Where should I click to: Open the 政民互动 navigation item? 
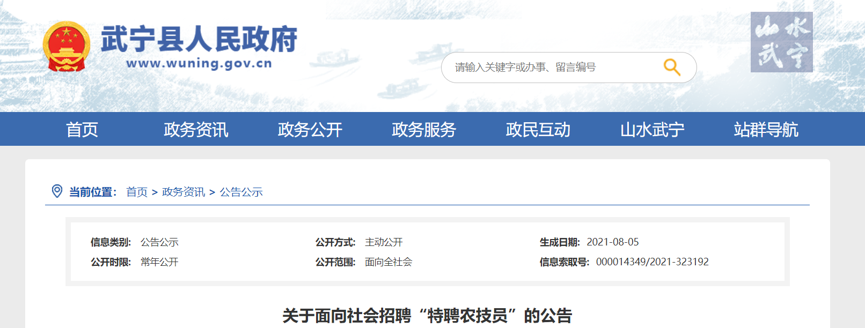(538, 129)
